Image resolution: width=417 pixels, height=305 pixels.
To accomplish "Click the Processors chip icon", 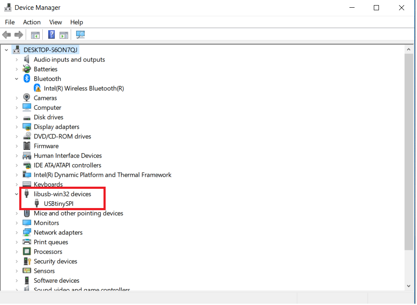I will (27, 251).
